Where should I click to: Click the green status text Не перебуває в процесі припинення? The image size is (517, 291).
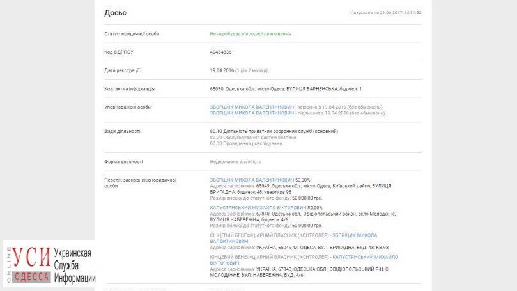251,34
